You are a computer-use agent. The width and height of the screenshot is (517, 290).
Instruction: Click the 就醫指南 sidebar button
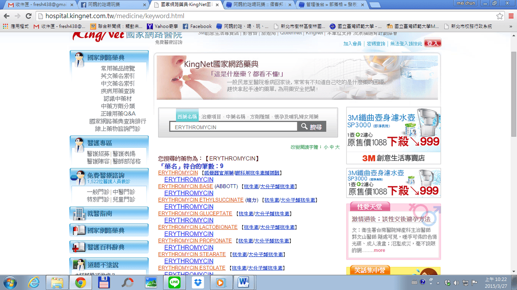(x=109, y=213)
